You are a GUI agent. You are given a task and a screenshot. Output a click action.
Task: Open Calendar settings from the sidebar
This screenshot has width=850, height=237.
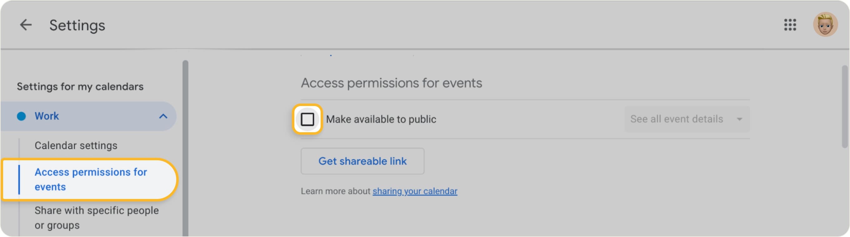pos(76,145)
